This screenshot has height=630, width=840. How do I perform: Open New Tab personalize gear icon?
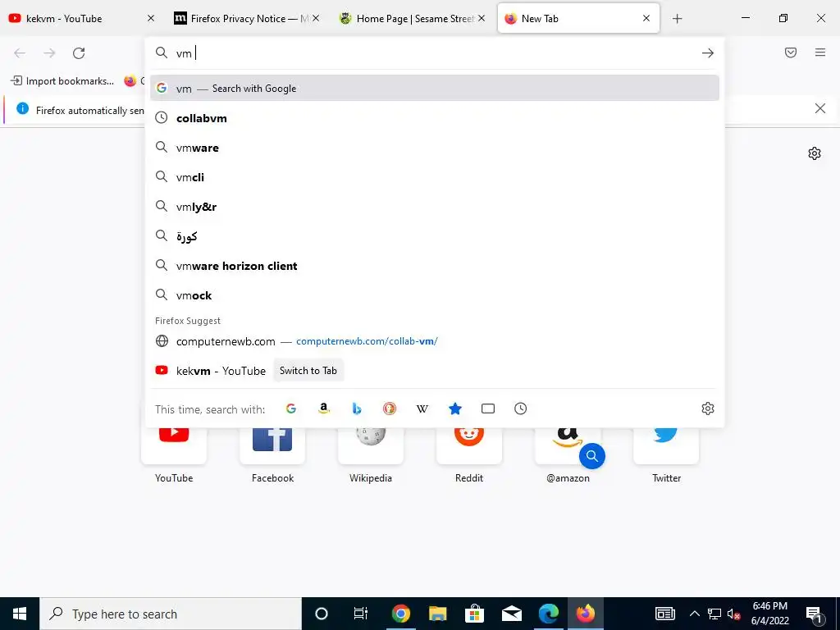(x=815, y=153)
